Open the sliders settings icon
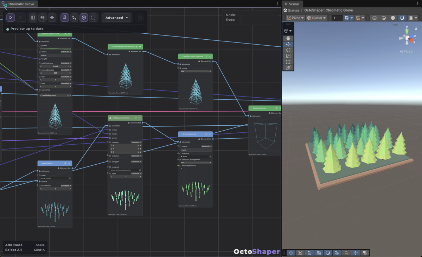Viewport: 422px width, 257px height. point(43,18)
